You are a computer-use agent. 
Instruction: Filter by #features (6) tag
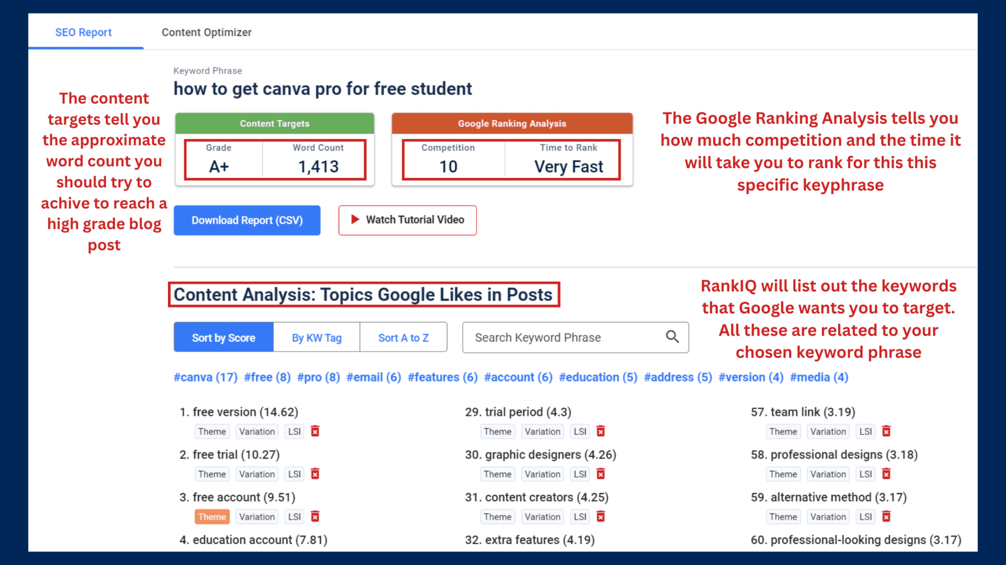click(443, 377)
